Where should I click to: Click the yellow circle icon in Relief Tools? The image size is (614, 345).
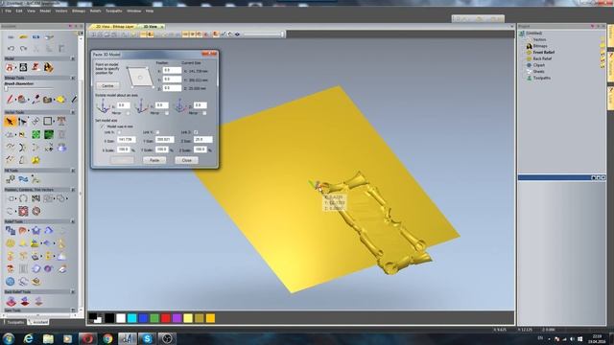coord(11,243)
